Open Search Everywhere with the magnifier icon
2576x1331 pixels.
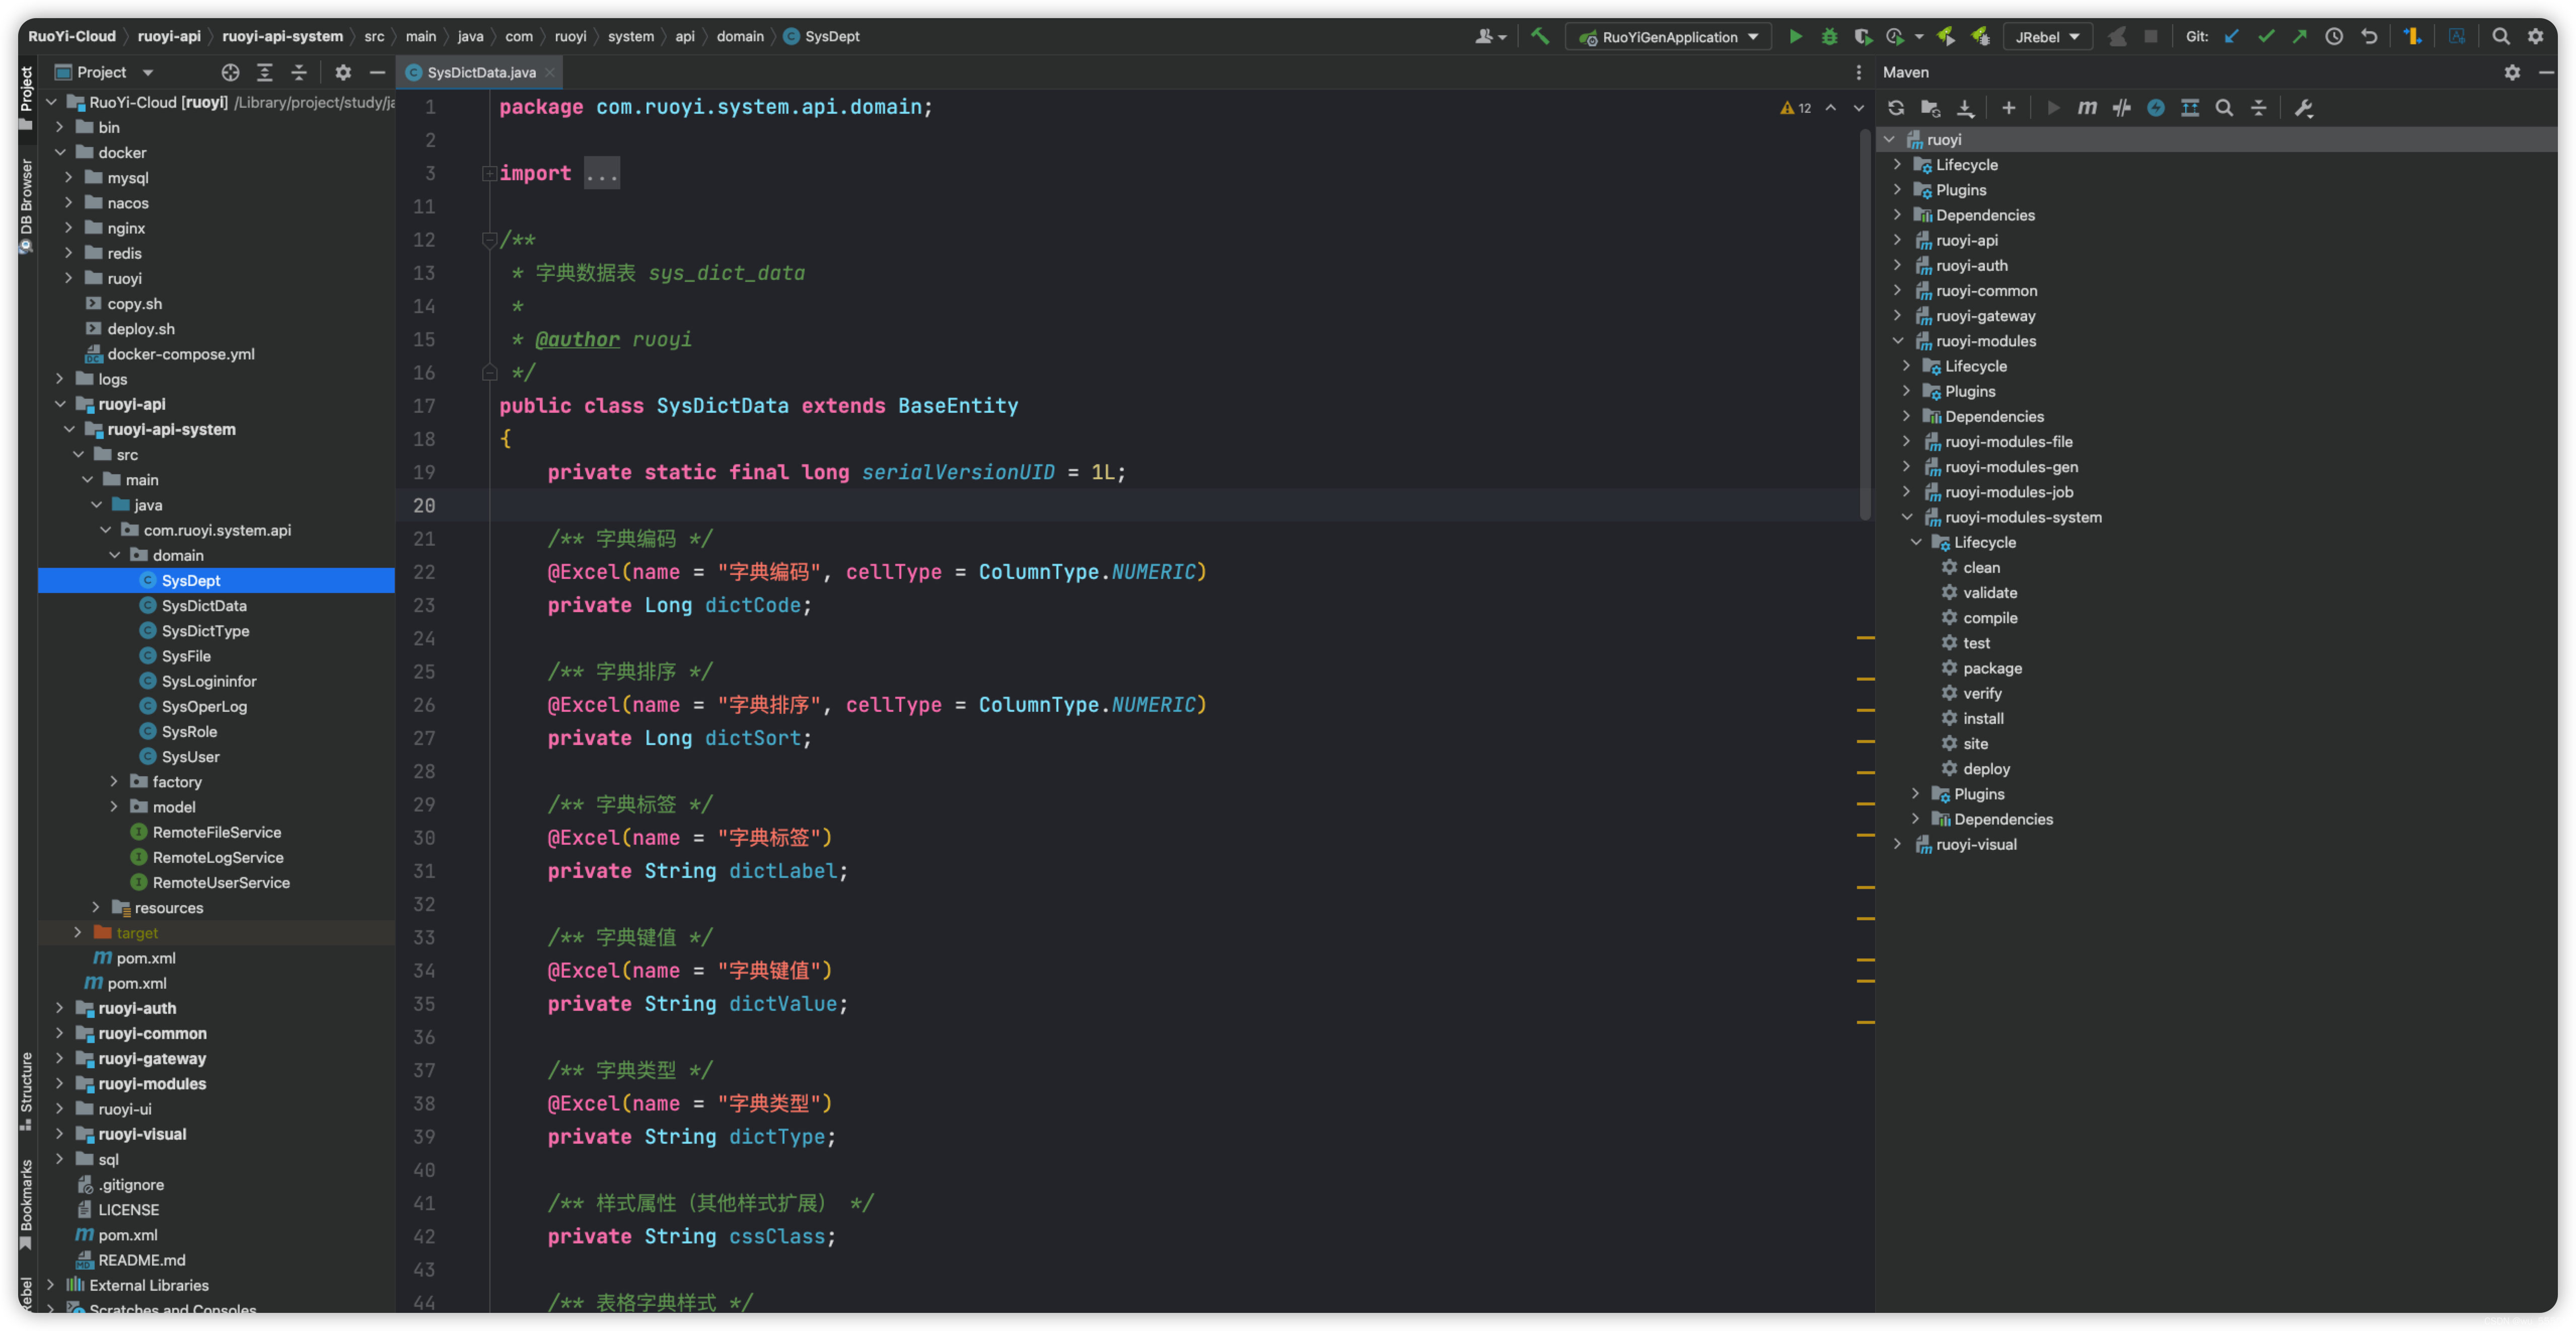(x=2501, y=36)
